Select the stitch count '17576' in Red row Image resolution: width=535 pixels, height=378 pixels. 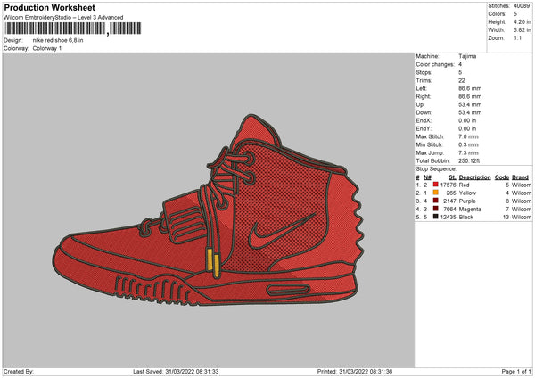pos(448,185)
